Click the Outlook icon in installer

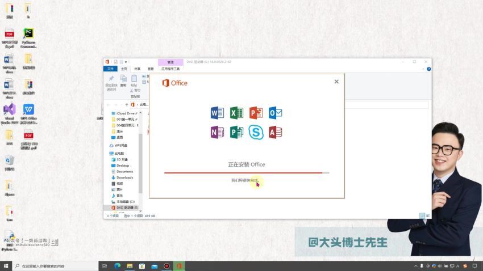(x=276, y=113)
